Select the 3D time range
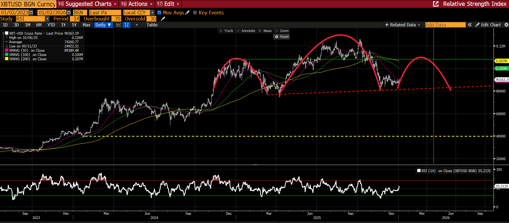Viewport: 509px width, 223px height. pos(16,25)
